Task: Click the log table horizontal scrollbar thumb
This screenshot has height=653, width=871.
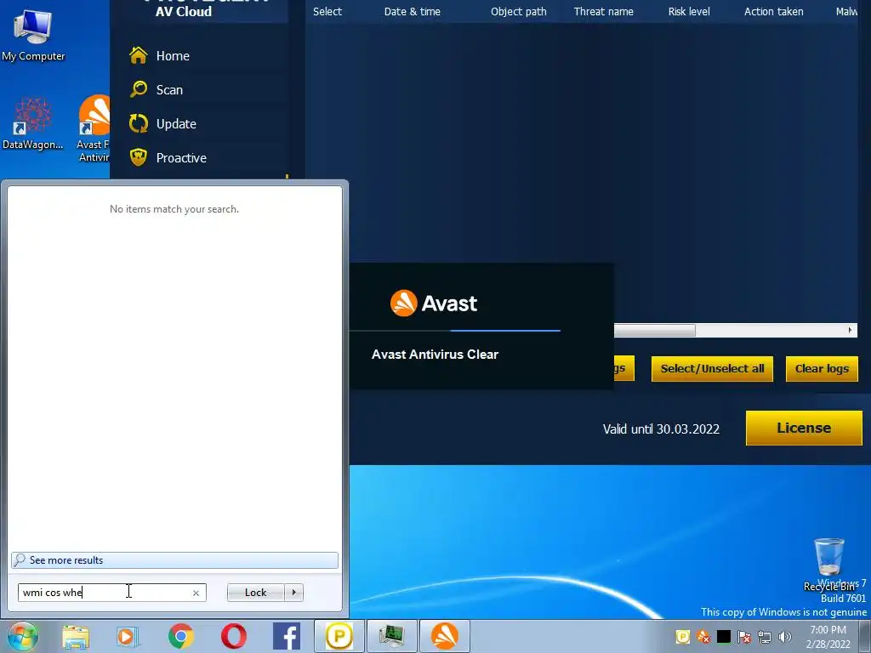Action: pyautogui.click(x=655, y=331)
